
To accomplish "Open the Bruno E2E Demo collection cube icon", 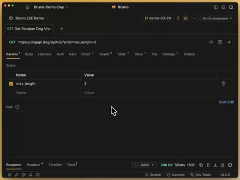I will click(11, 18).
